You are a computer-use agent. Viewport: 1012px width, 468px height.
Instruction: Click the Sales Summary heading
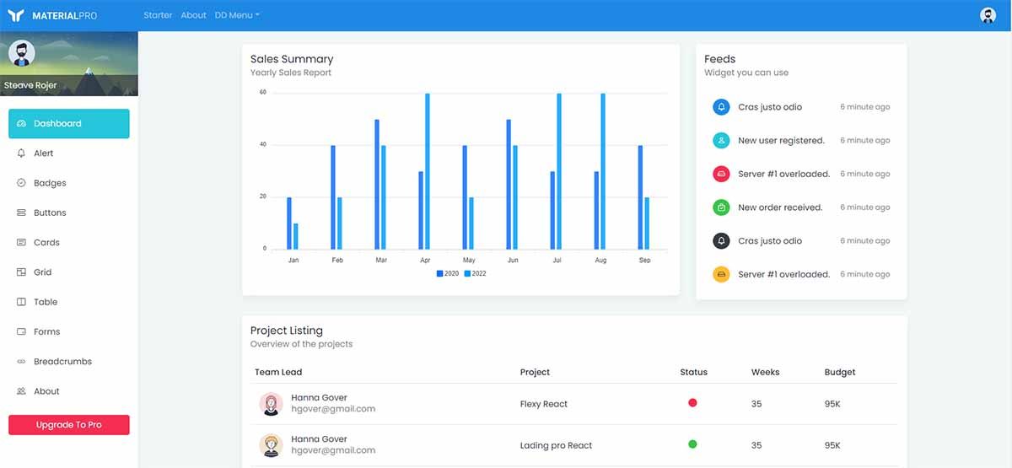coord(292,59)
